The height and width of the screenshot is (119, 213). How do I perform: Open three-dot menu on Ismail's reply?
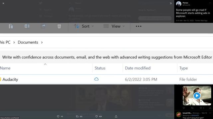[x=210, y=113]
